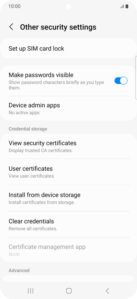Open User certificates
137x299 pixels.
68,172
